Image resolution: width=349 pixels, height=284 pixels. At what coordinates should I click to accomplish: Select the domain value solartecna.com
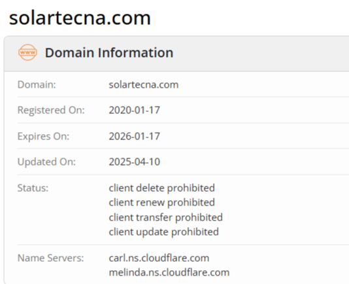(x=144, y=84)
